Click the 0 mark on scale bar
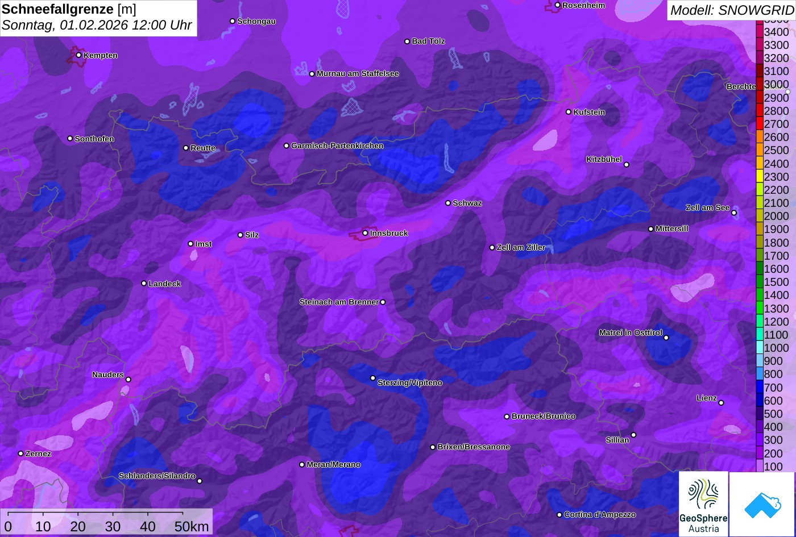This screenshot has height=537, width=796. [8, 527]
